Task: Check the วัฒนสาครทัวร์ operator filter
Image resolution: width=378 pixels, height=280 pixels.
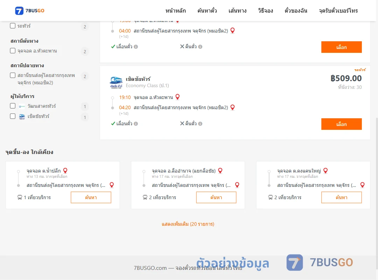Action: (13, 106)
